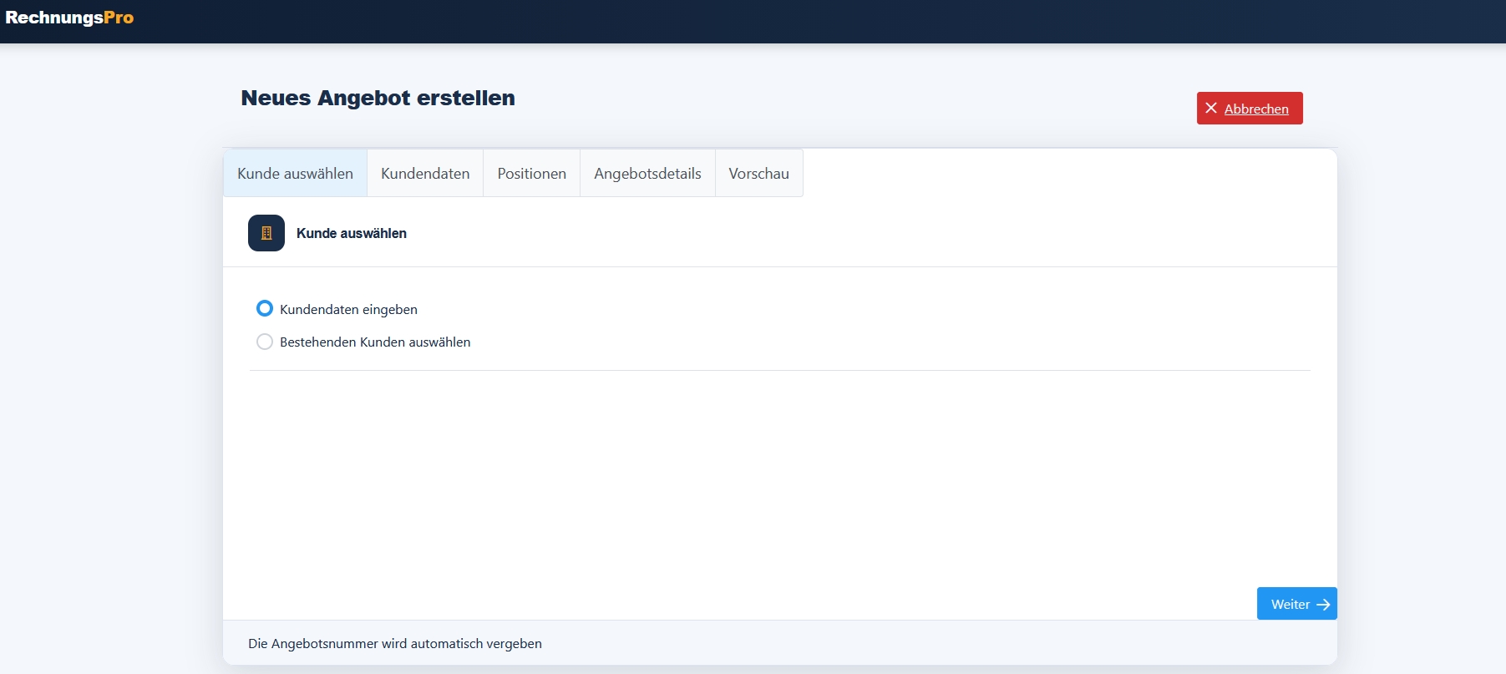
Task: Select the Kundendaten eingeben radio button
Action: pos(265,308)
